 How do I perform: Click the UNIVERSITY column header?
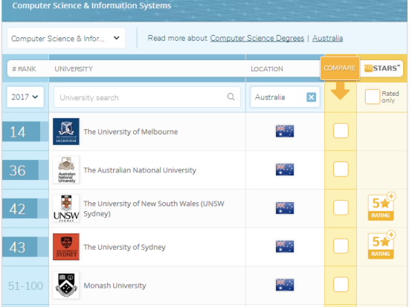(x=74, y=69)
